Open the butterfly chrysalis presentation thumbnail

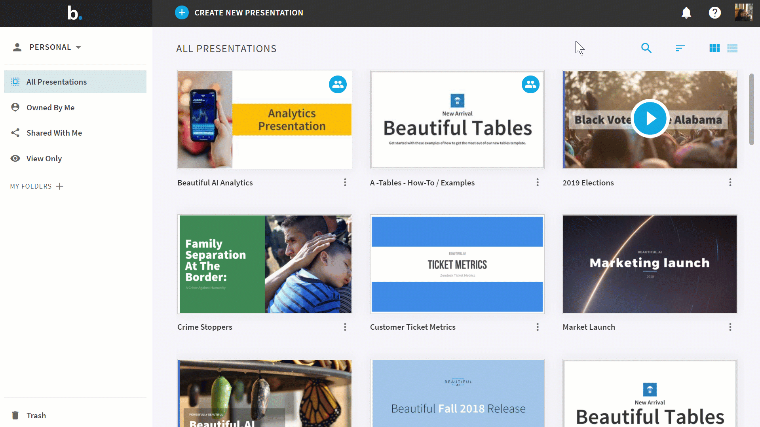(265, 393)
